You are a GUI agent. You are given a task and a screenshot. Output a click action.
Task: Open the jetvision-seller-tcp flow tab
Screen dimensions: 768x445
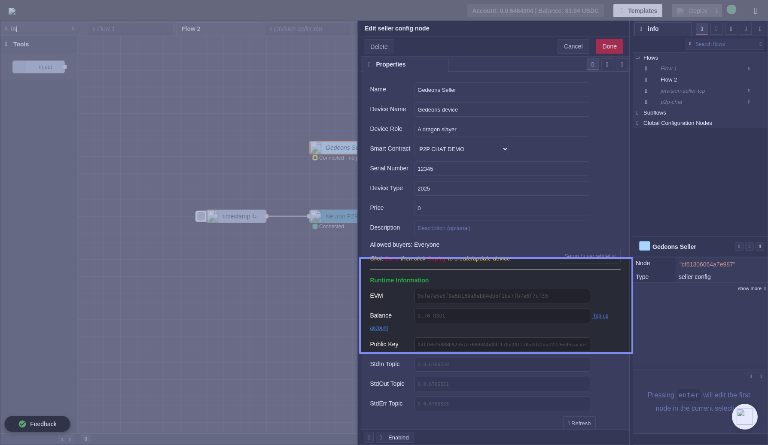[x=297, y=29]
